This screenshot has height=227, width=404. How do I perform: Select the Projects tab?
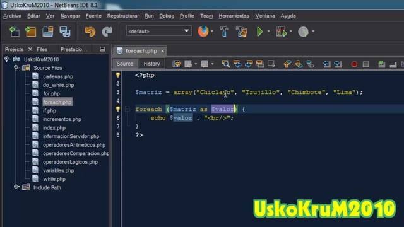click(14, 49)
